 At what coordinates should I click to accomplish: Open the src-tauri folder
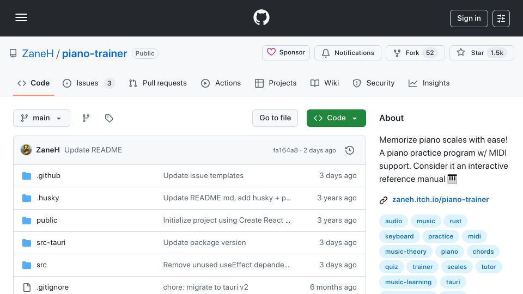click(x=51, y=243)
